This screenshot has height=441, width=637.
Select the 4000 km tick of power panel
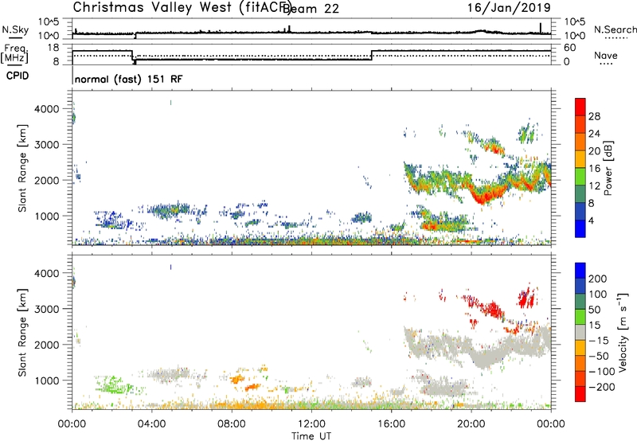tap(46, 109)
